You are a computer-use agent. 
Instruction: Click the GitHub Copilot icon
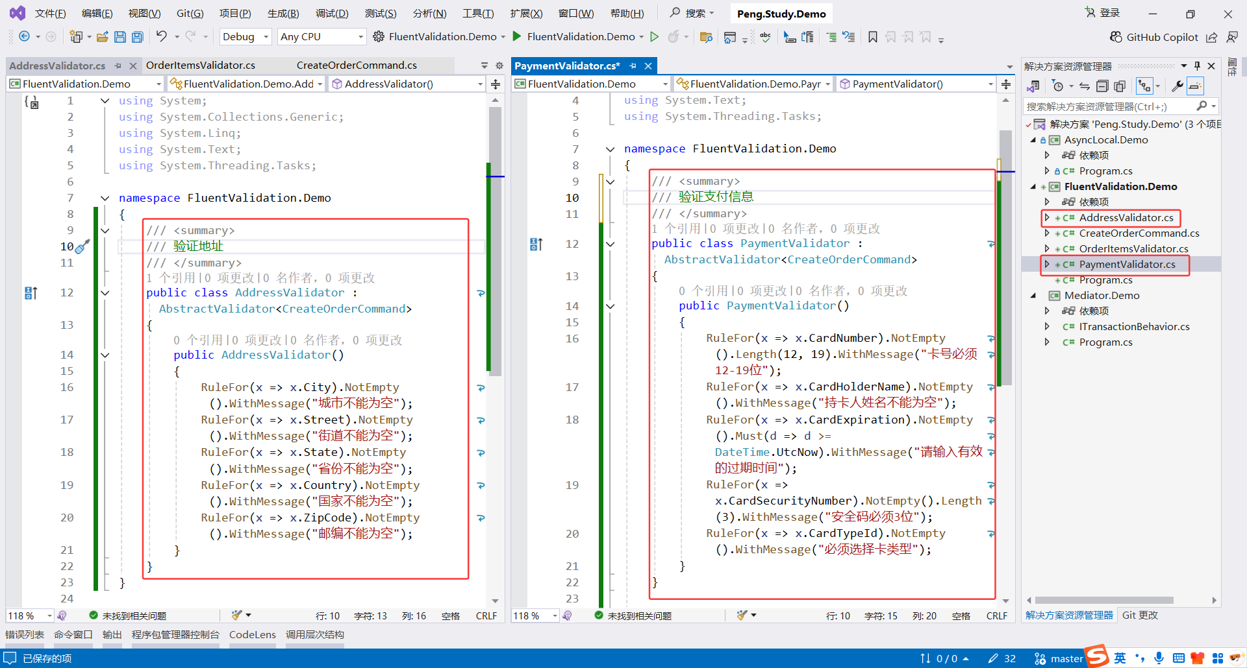click(1116, 37)
